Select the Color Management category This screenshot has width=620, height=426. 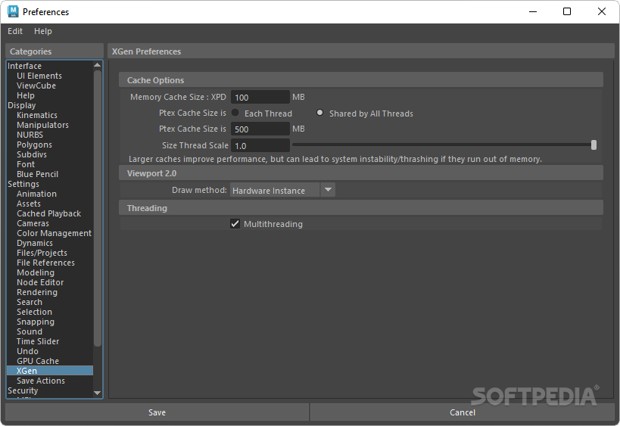point(55,233)
